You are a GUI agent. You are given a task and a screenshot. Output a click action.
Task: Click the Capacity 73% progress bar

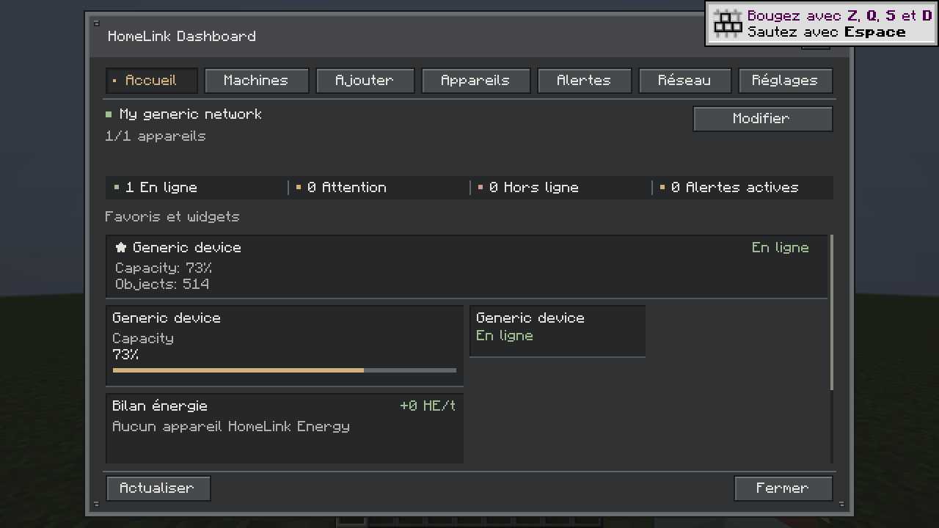tap(285, 370)
